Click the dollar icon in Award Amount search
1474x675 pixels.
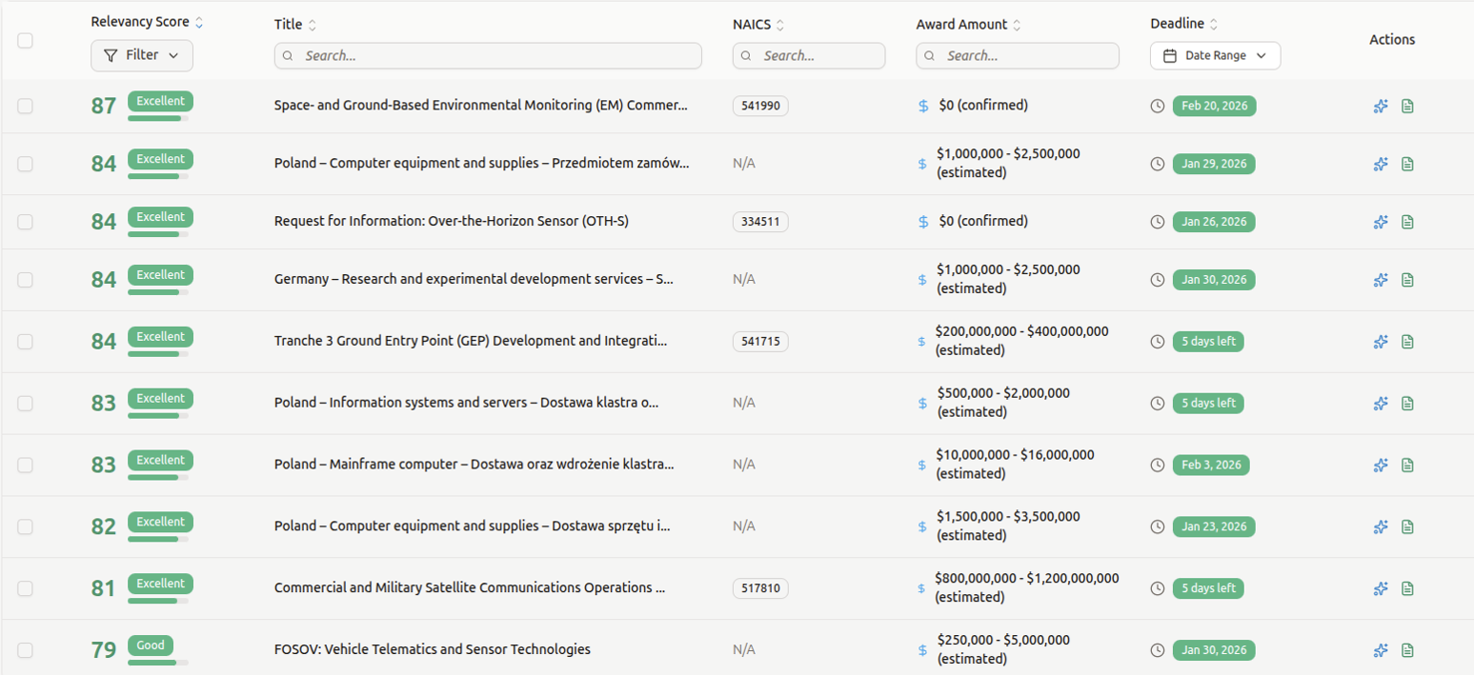(929, 56)
